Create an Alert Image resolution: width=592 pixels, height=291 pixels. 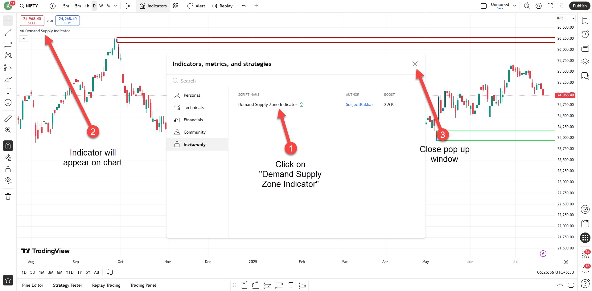pyautogui.click(x=196, y=6)
